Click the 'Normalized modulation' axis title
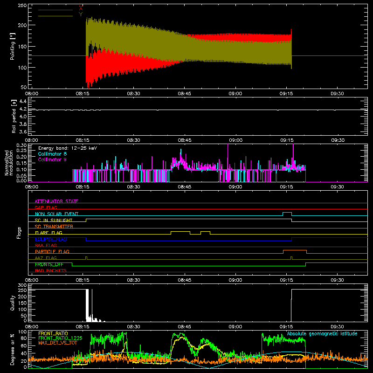 pos(9,163)
